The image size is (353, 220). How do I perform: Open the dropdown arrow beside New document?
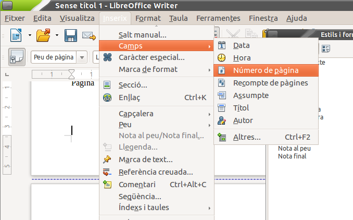30,35
